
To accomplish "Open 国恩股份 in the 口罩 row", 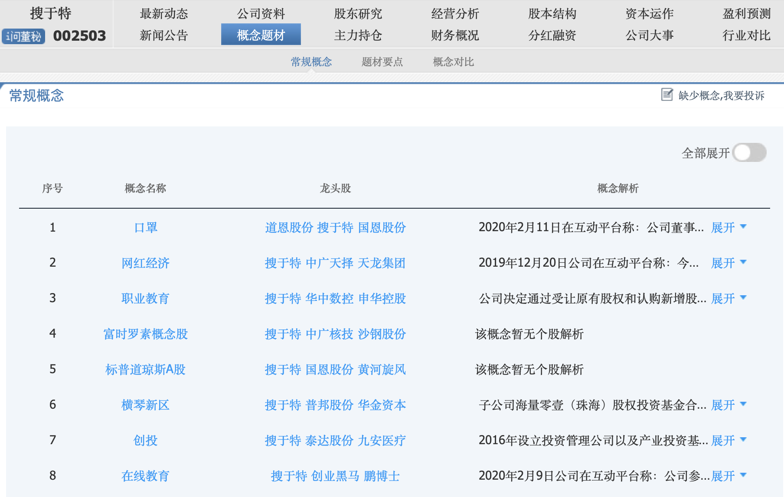I will coord(382,227).
